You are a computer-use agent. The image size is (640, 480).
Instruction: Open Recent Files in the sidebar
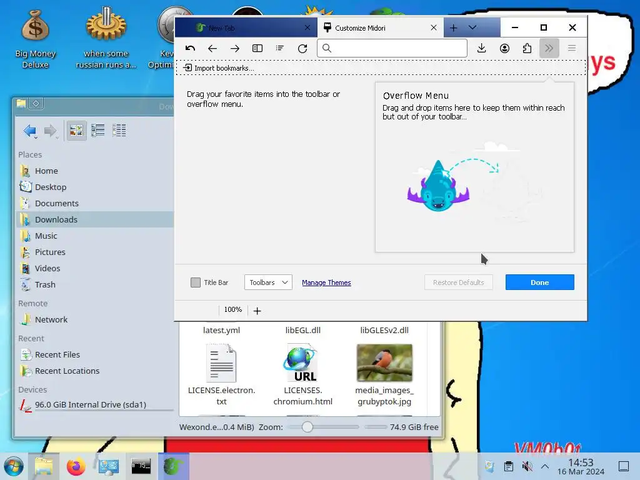coord(95,355)
